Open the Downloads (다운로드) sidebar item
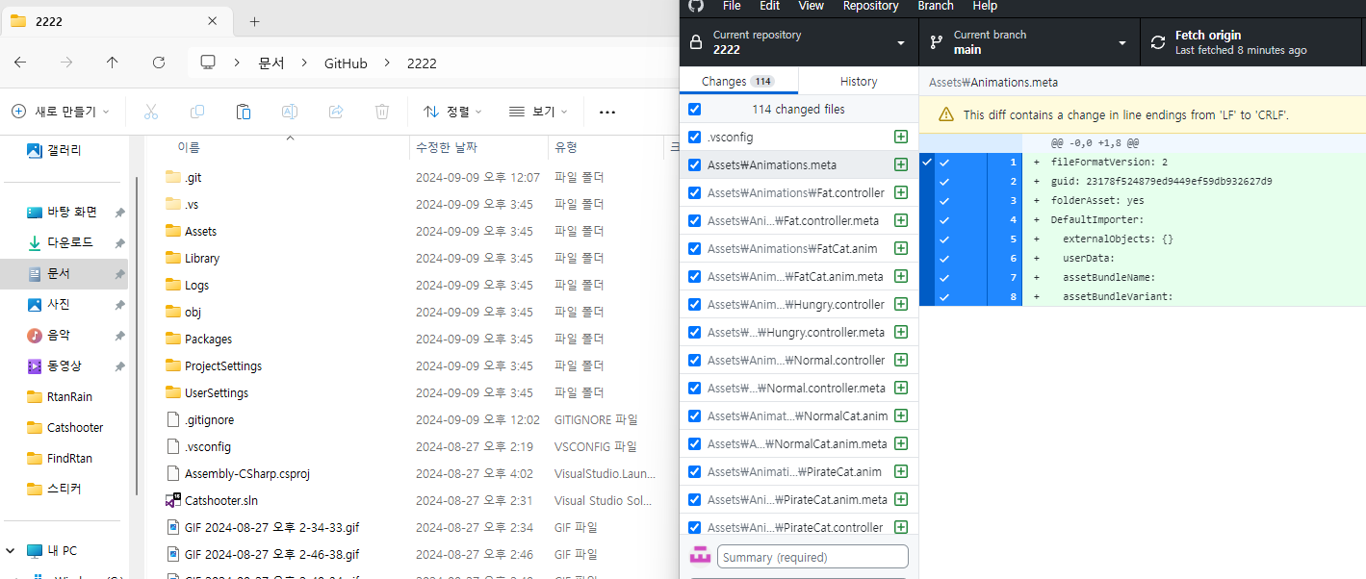 [x=70, y=242]
